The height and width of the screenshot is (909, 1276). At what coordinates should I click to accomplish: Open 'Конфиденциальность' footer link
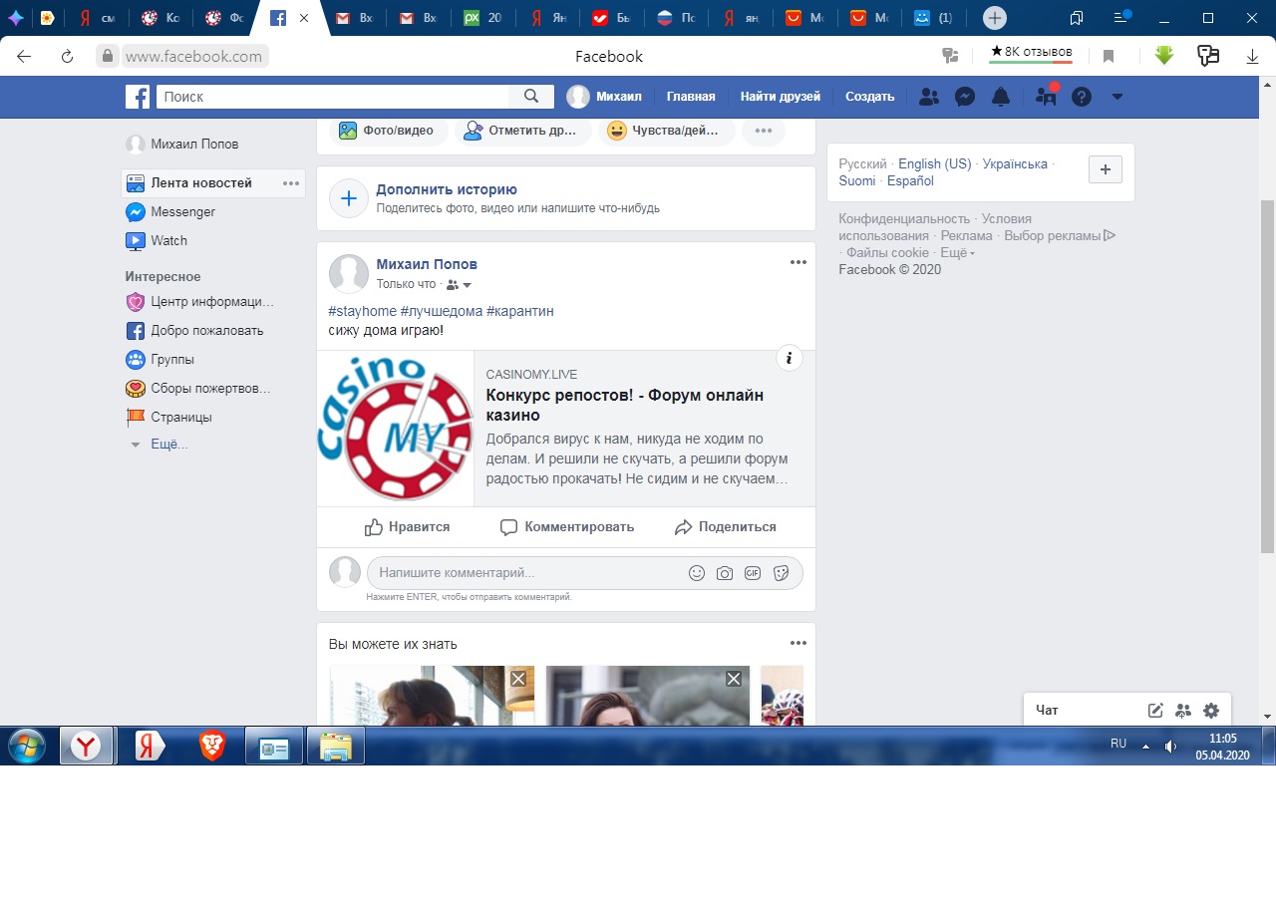pyautogui.click(x=904, y=218)
